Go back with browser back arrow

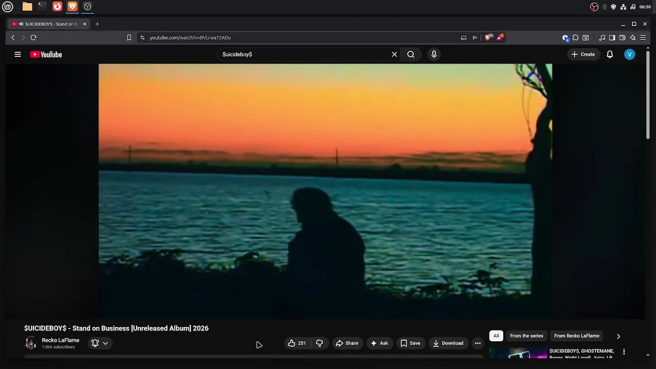(x=13, y=37)
